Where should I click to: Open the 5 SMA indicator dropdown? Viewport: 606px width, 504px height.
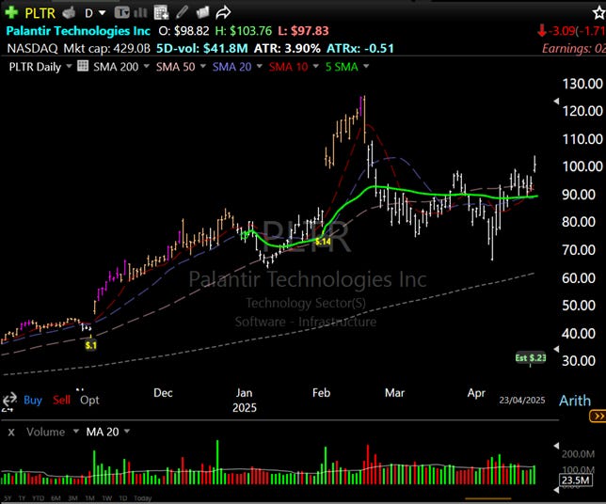pos(366,66)
